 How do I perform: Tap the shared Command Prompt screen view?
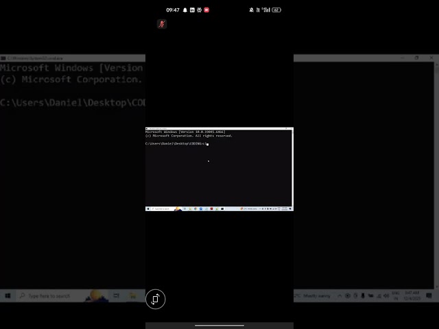tap(219, 169)
